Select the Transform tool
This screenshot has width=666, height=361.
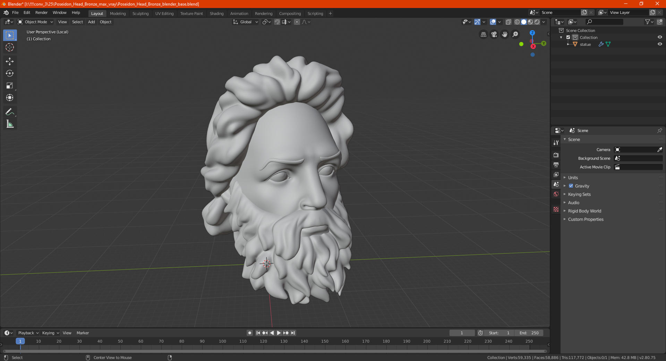coord(10,98)
